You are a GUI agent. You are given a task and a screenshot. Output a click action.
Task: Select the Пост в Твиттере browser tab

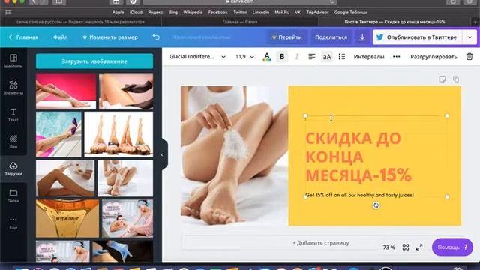point(394,22)
